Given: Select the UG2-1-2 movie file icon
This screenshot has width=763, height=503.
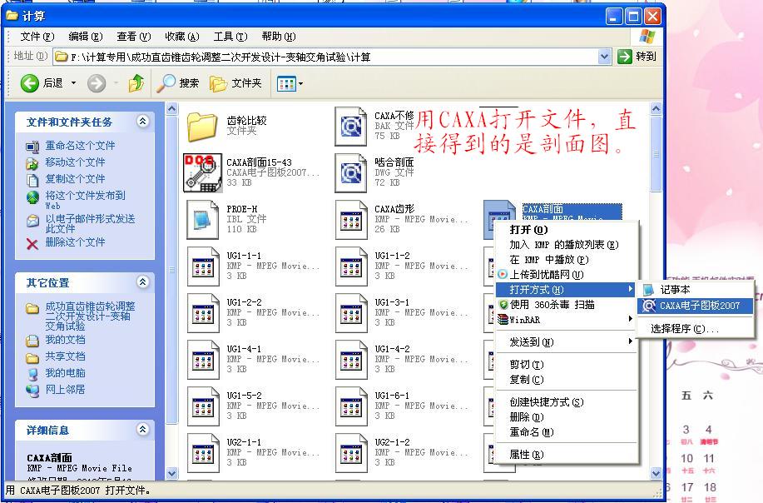Looking at the screenshot, I should click(350, 453).
